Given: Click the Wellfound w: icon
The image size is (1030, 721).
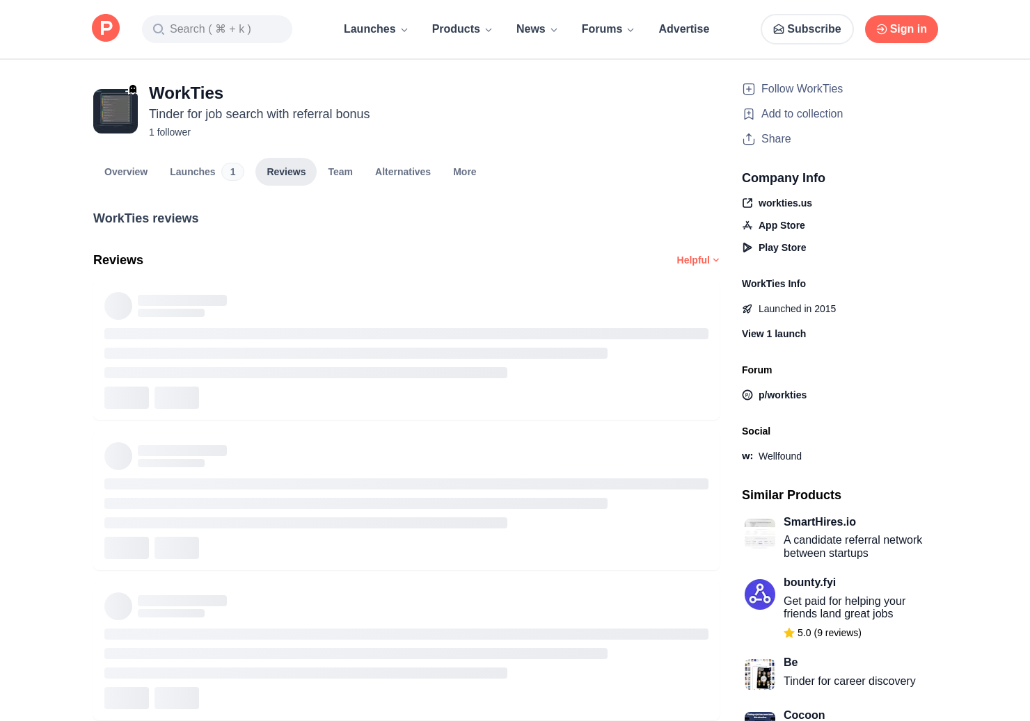Looking at the screenshot, I should 747,456.
